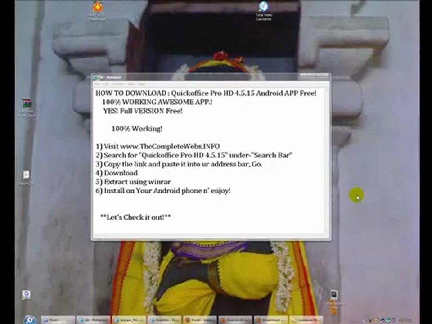Open Notepad Edit menu
Viewport: 432px width, 324px height.
[x=106, y=84]
